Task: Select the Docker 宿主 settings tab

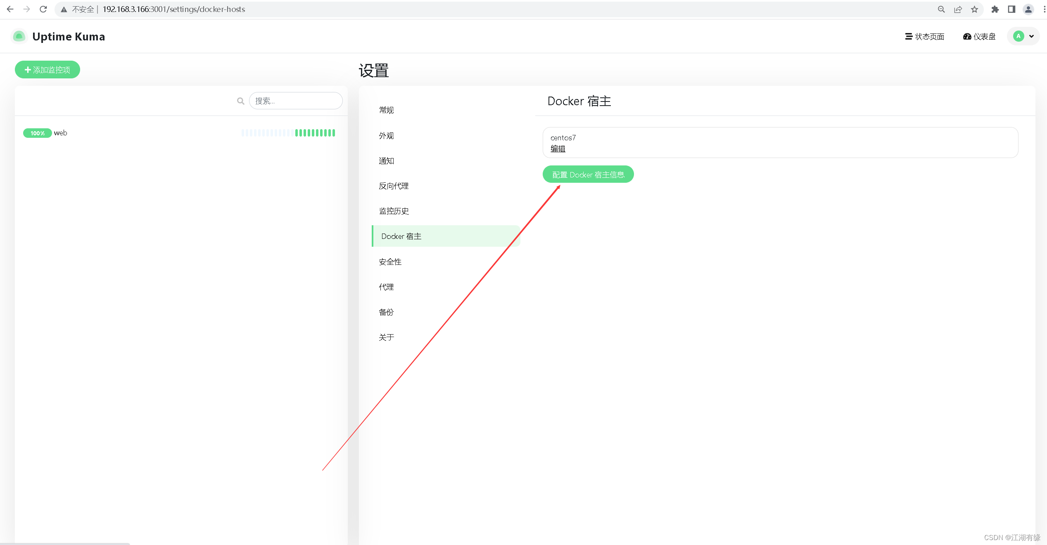Action: point(446,236)
